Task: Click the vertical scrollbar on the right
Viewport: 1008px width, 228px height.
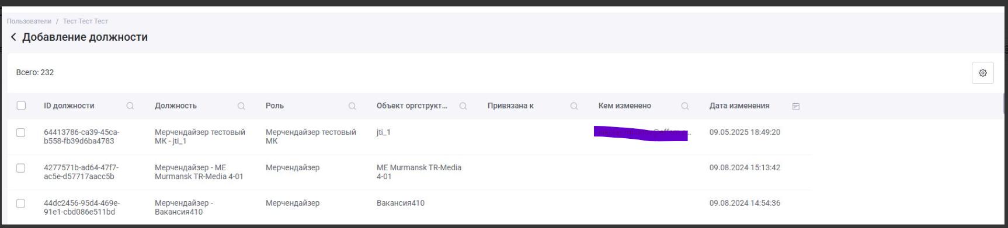Action: tap(1004, 105)
